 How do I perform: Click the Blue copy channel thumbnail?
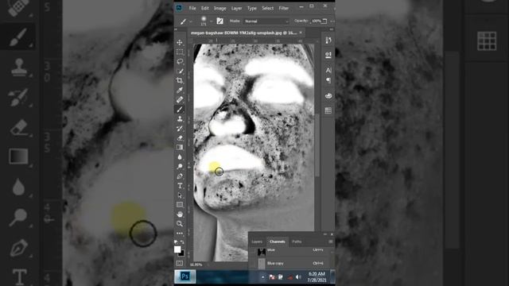coord(262,263)
